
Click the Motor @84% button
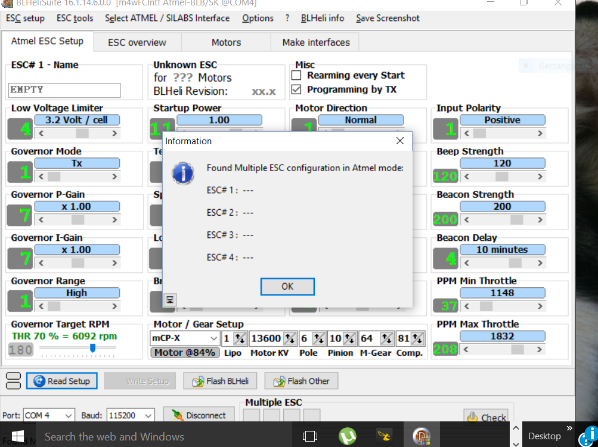click(x=185, y=352)
